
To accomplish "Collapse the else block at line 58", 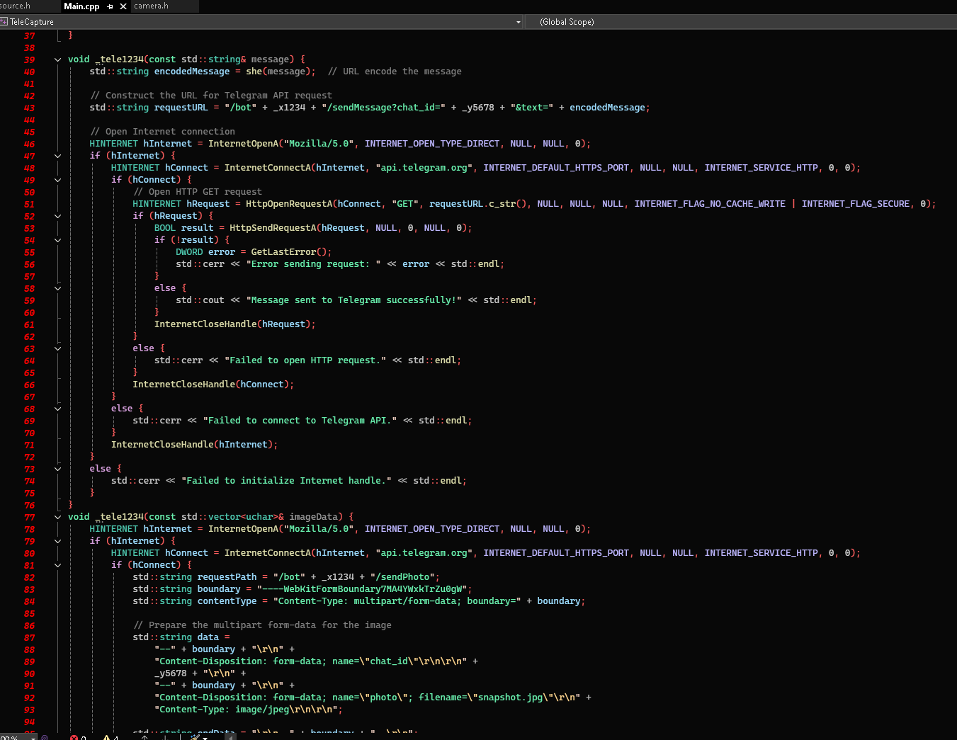I will click(x=57, y=288).
